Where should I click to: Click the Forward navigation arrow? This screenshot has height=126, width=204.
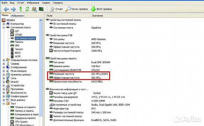pos(13,9)
